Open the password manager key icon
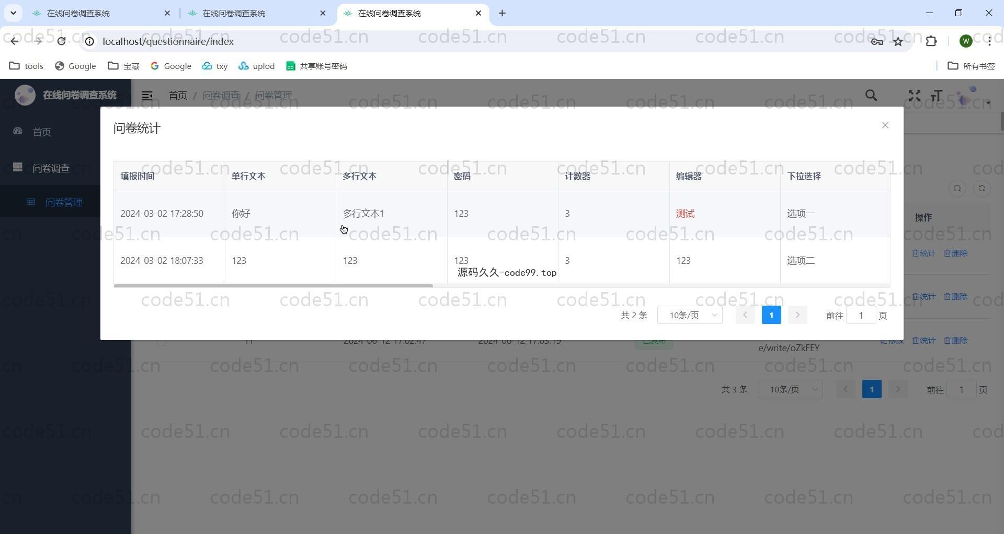The image size is (1004, 534). [877, 41]
